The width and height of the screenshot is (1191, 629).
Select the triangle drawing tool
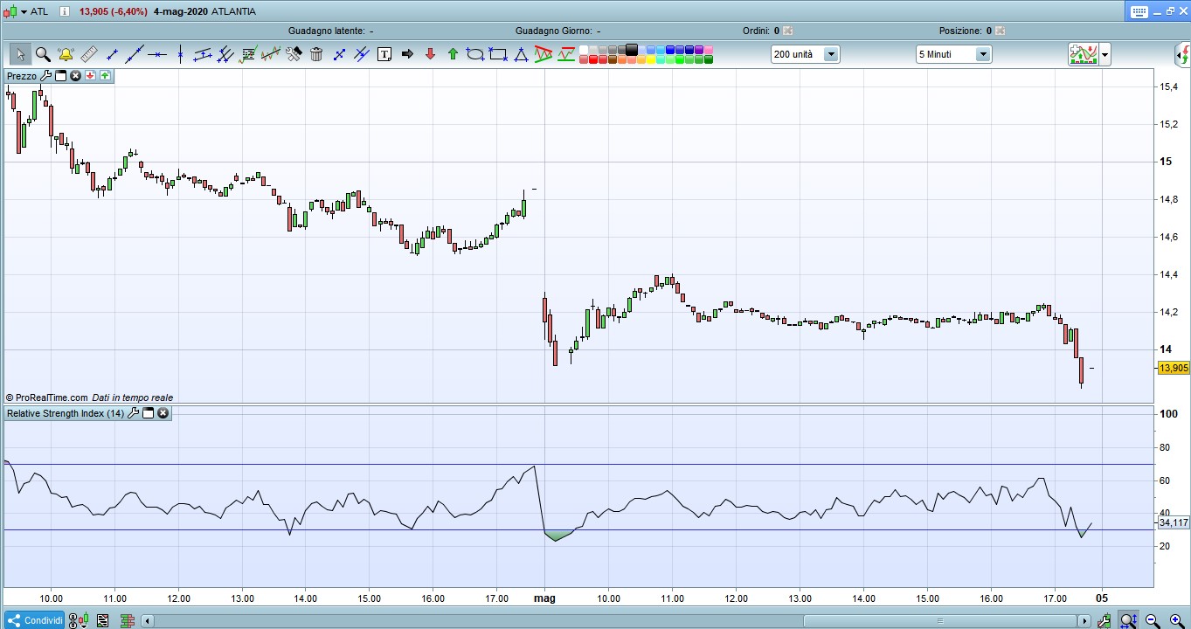(x=521, y=54)
